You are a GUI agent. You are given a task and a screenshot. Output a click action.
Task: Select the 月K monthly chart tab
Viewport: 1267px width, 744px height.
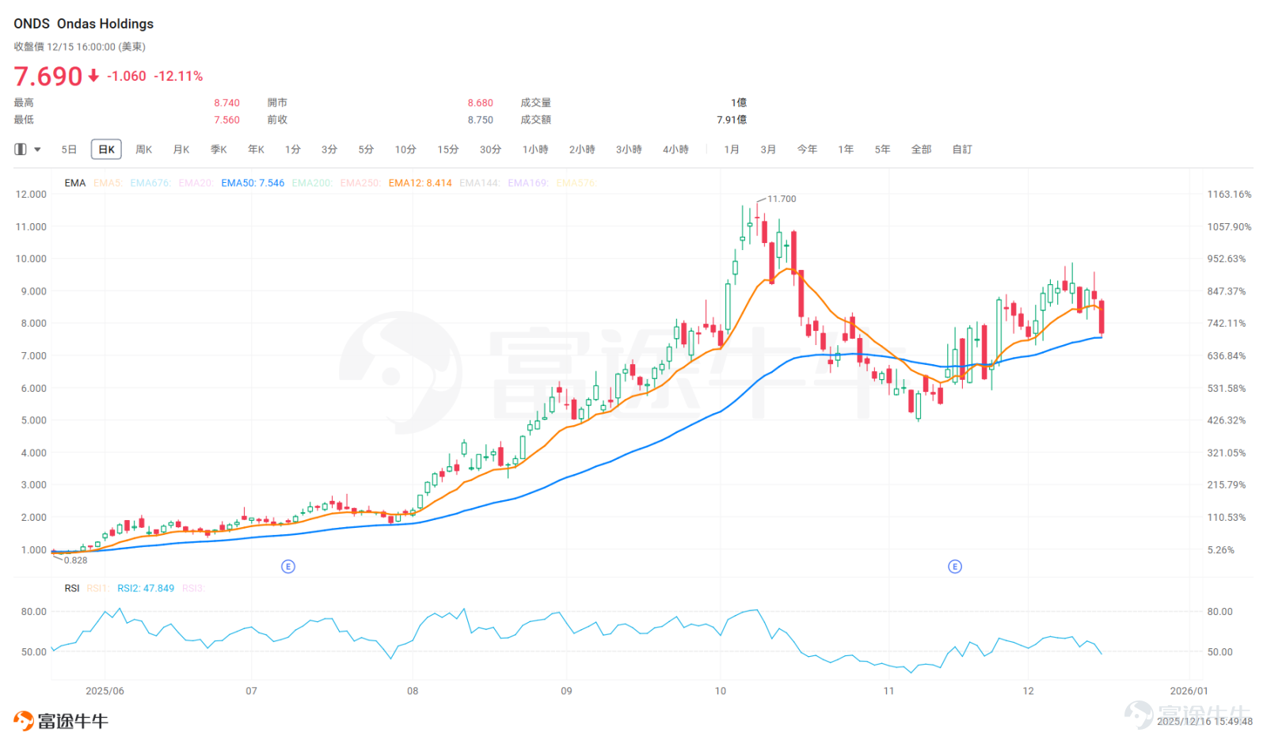181,149
